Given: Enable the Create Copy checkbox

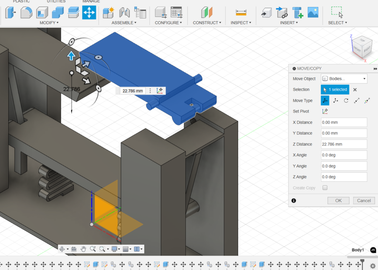Looking at the screenshot, I should tap(325, 188).
